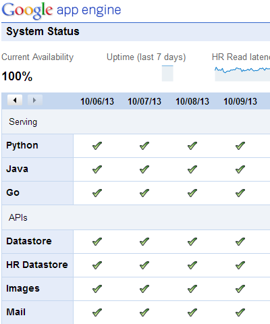The height and width of the screenshot is (324, 270).
Task: Select the 10/09/13 date column header
Action: pyautogui.click(x=240, y=101)
